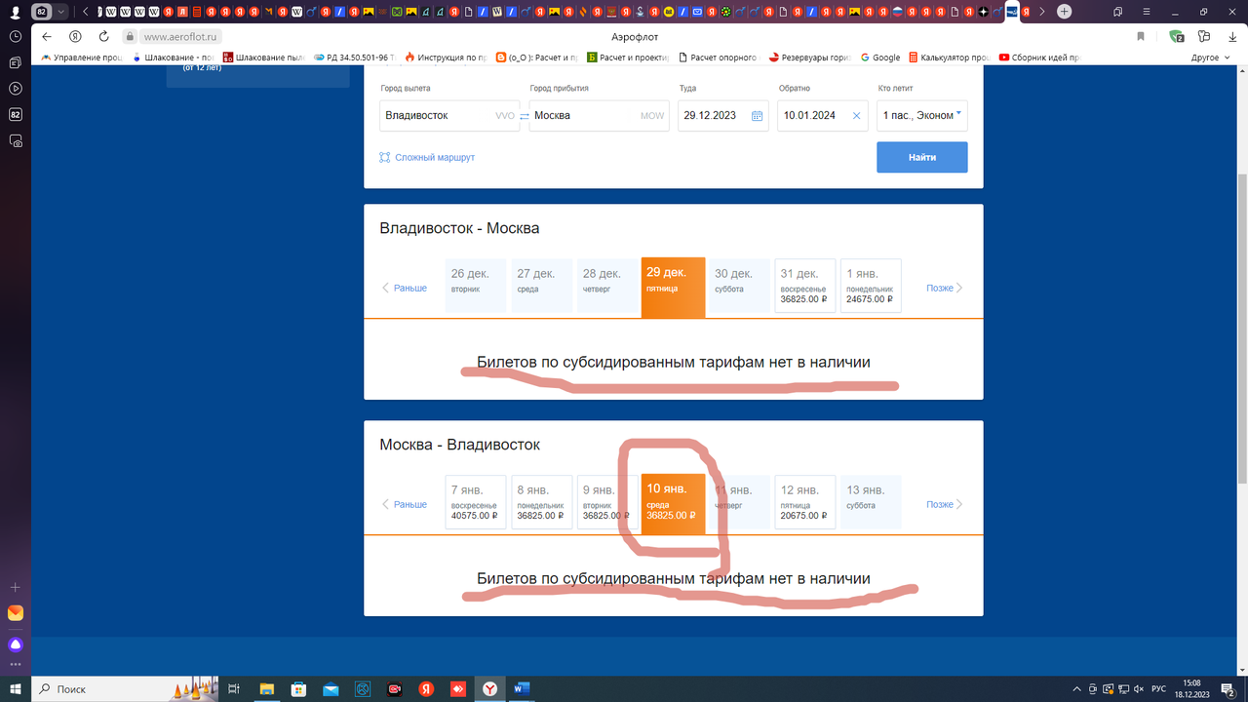Reload the Aeroflot page
This screenshot has height=702, width=1248.
pos(103,36)
